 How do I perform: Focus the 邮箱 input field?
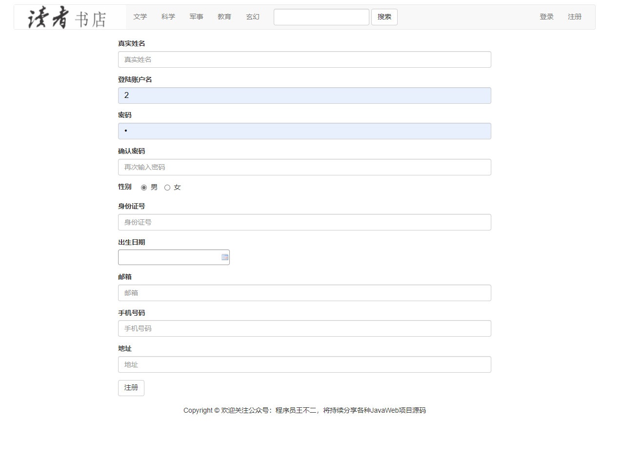point(304,293)
